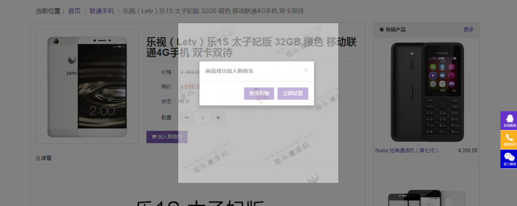
Task: Open the Nokia phone product thumbnail
Action: [427, 92]
